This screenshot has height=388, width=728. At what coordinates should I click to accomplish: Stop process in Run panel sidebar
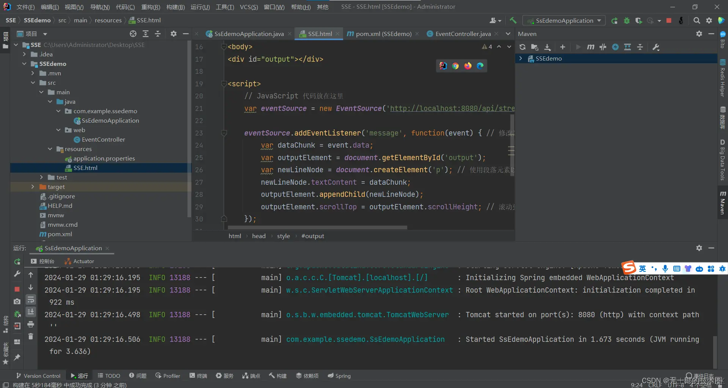[17, 289]
